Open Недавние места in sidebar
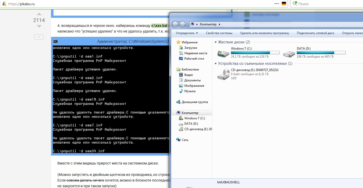Screen dimensions: 363x188 [x=196, y=53]
